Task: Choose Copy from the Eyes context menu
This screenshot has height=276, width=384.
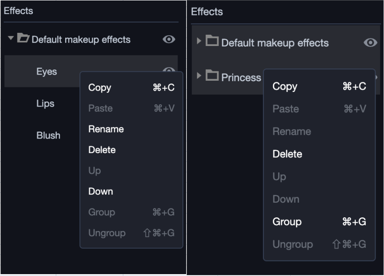Action: pos(99,88)
